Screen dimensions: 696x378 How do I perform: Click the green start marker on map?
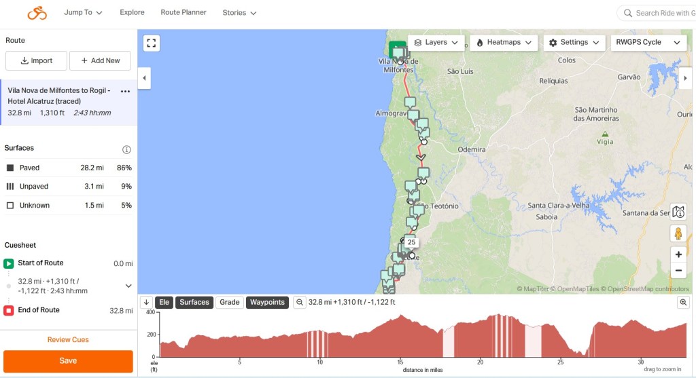click(397, 49)
